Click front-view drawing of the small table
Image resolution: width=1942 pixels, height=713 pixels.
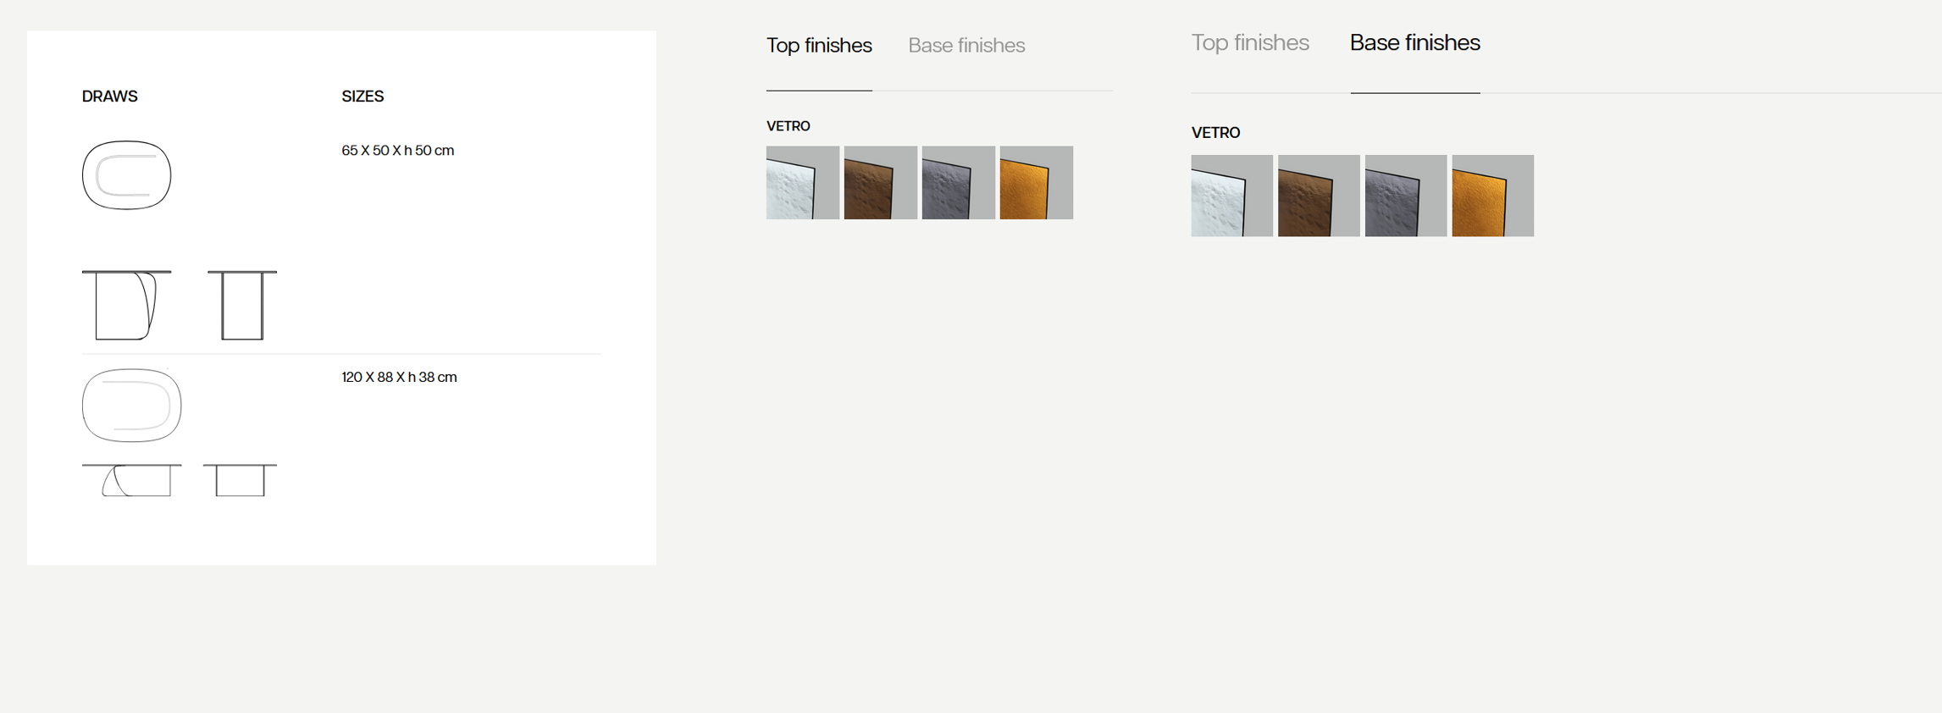(242, 305)
